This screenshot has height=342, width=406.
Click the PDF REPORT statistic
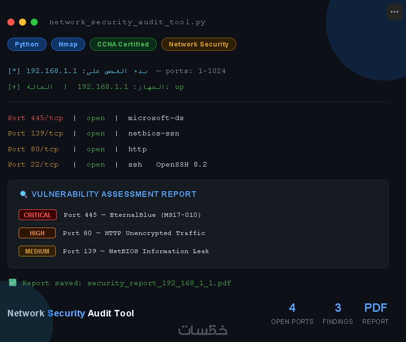pos(375,313)
